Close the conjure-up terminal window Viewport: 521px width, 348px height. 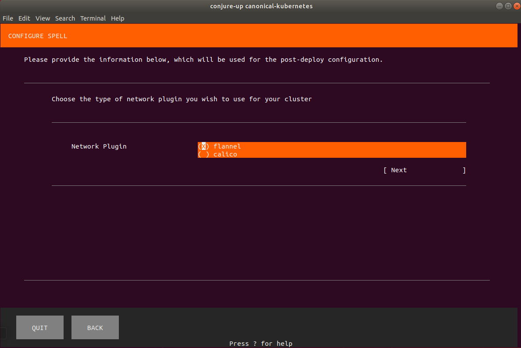click(x=517, y=6)
